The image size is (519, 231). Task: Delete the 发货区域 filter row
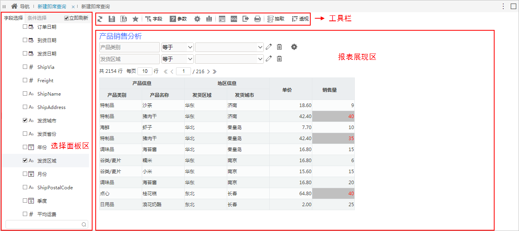click(279, 59)
